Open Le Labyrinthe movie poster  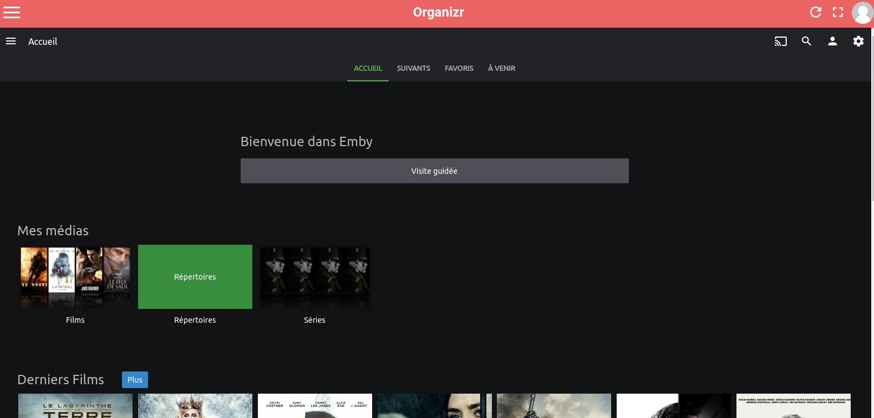tap(75, 406)
